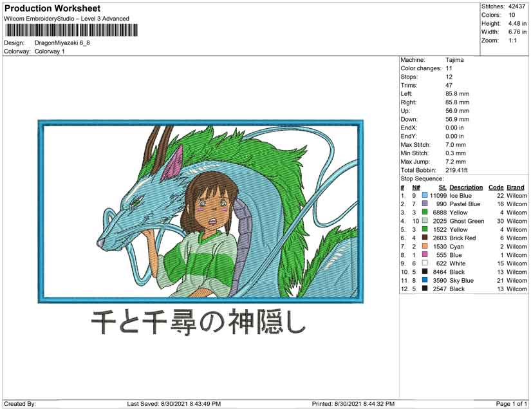Select the Color changes value 11

[x=449, y=68]
